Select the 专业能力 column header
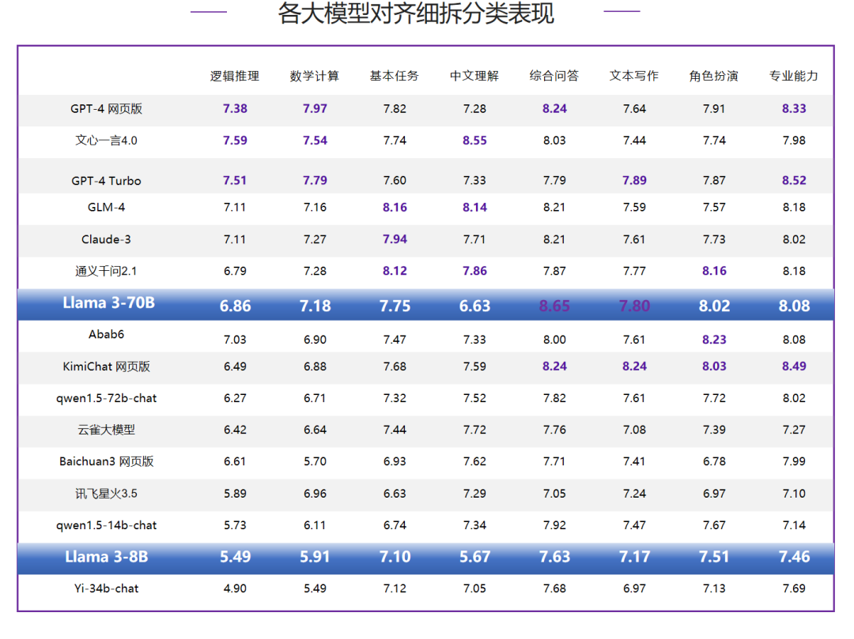This screenshot has height=639, width=854. coord(794,76)
